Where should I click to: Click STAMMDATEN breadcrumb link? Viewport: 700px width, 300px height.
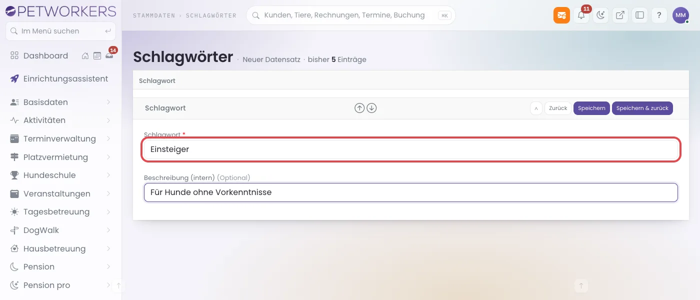[154, 15]
